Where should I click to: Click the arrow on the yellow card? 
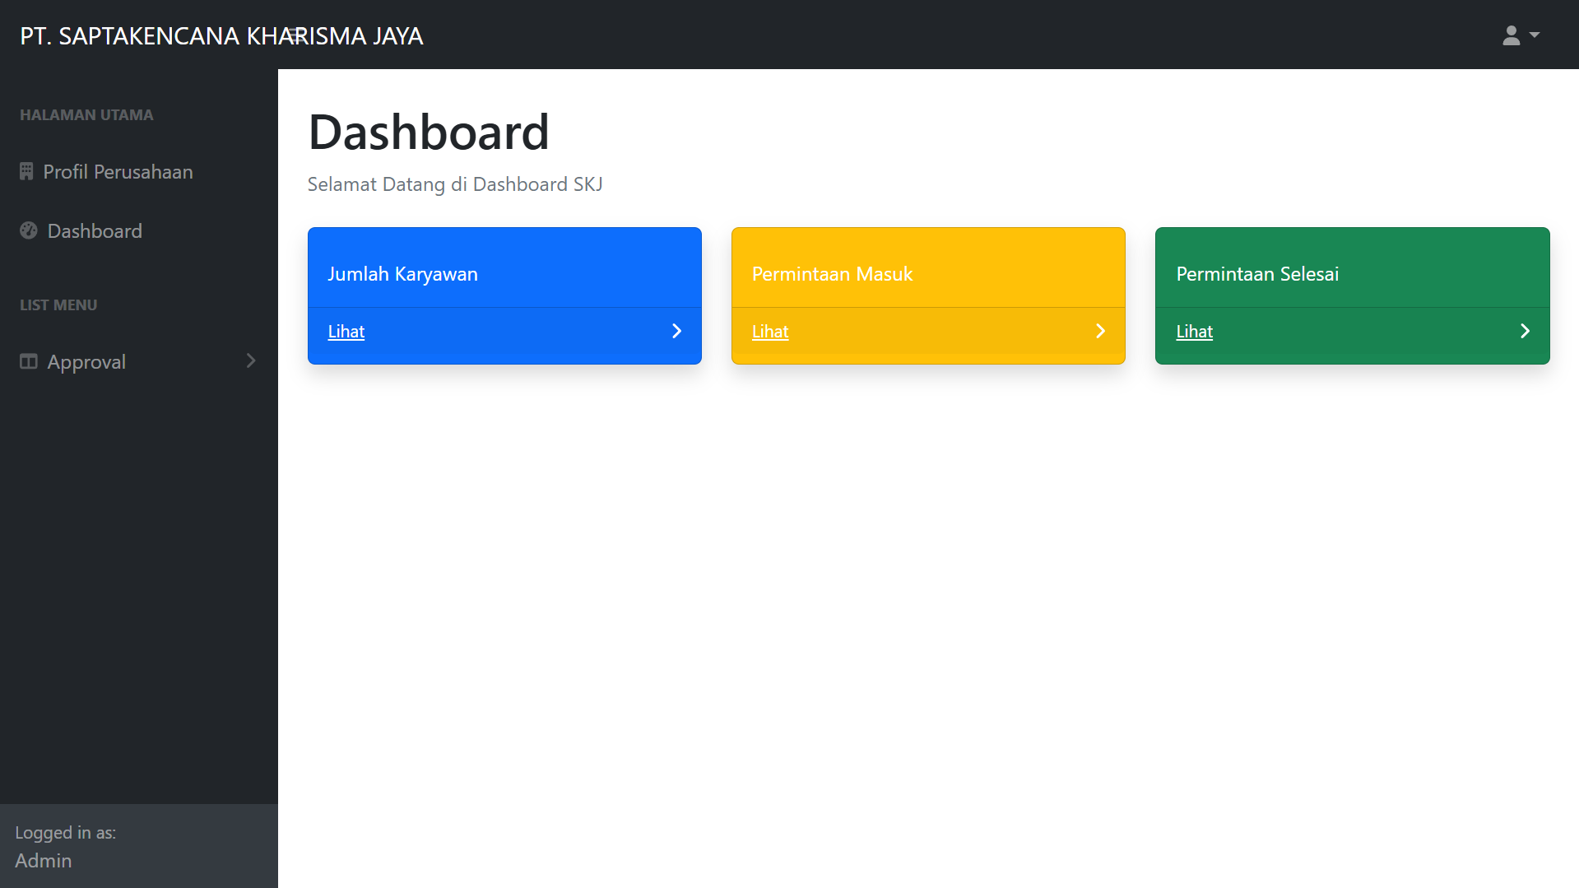coord(1100,331)
